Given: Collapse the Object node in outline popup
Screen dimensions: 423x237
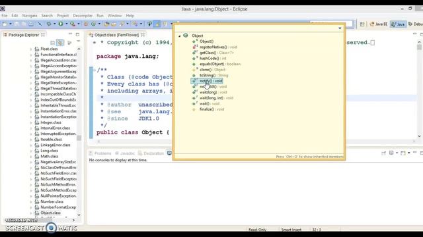Looking at the screenshot, I should pos(179,36).
